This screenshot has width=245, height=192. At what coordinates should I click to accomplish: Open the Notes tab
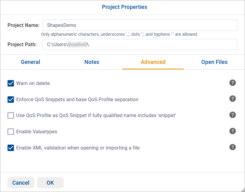coord(92,62)
